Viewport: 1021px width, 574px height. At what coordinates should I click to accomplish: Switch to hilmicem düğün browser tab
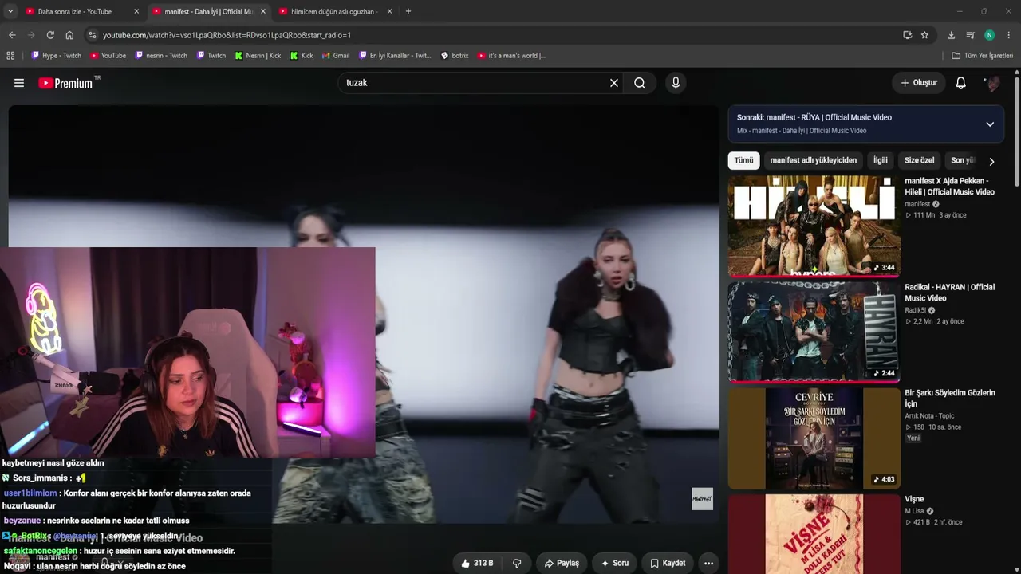(x=335, y=12)
